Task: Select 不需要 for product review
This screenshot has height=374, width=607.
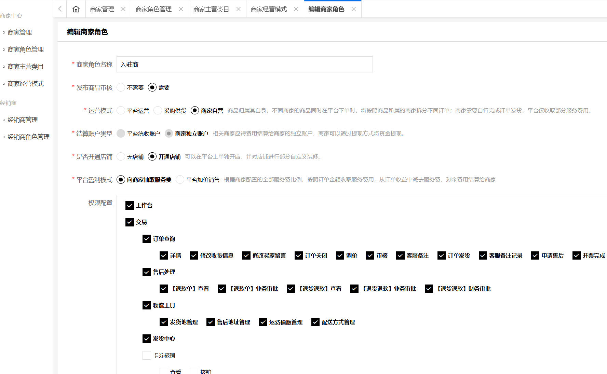Action: tap(121, 88)
